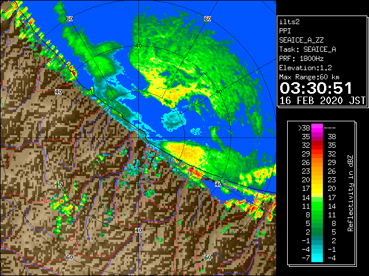Image resolution: width=369 pixels, height=276 pixels.
Task: Click the isolated cyan echo blob offshore near center
Action: click(x=174, y=121)
